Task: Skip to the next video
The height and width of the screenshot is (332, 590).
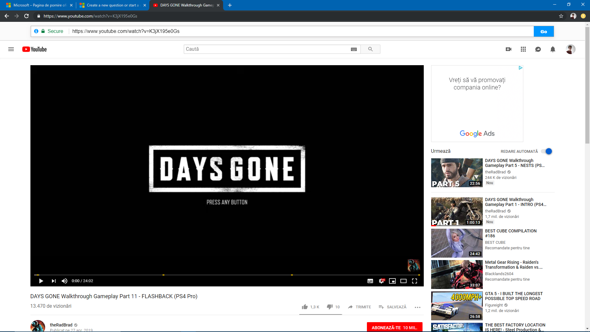Action: [x=54, y=281]
